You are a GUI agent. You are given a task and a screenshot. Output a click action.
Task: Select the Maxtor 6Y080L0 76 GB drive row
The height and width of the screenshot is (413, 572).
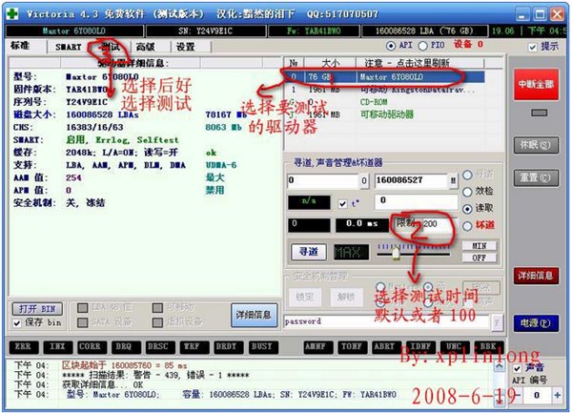coord(385,77)
